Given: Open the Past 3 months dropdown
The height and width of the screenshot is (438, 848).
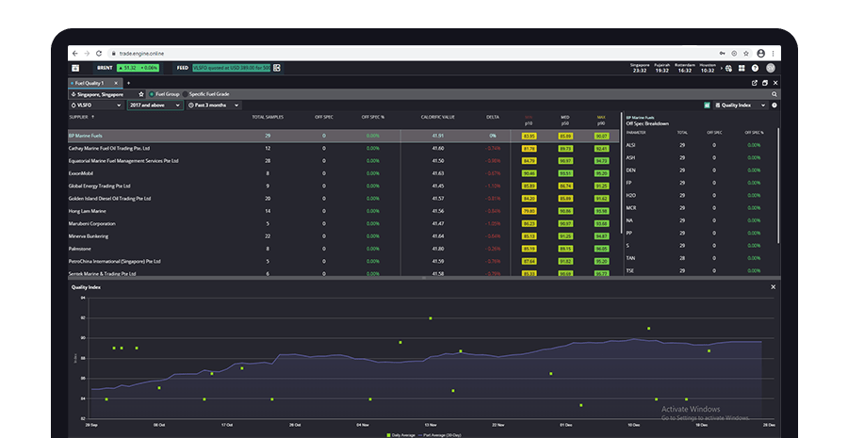Looking at the screenshot, I should (x=214, y=105).
